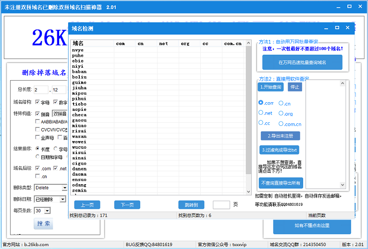Click the 2.导出未注册 export button
The height and width of the screenshot is (249, 368).
click(x=280, y=136)
